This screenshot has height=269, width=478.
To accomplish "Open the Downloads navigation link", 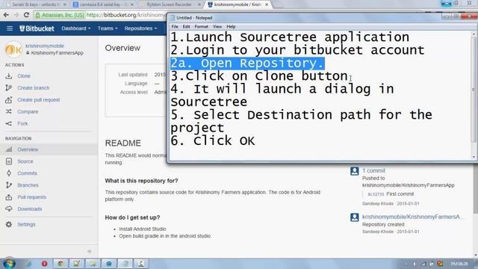I will pyautogui.click(x=30, y=209).
